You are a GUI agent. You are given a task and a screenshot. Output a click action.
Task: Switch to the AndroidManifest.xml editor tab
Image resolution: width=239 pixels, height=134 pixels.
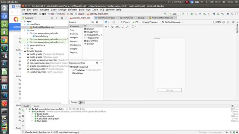(x=162, y=18)
